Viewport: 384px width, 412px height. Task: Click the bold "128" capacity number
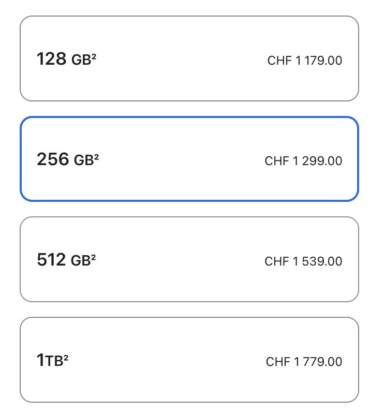tap(51, 59)
